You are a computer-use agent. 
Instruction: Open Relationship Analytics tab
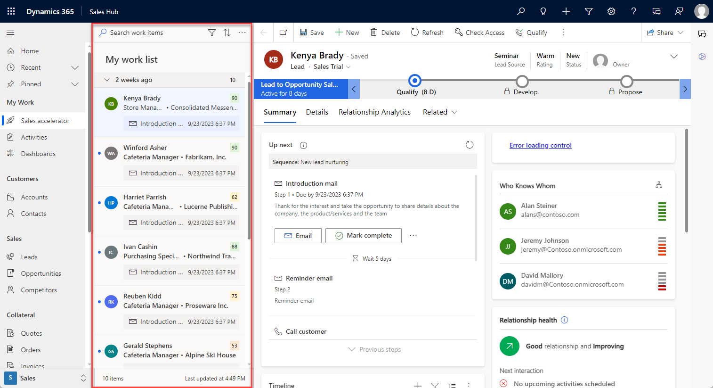pyautogui.click(x=374, y=112)
